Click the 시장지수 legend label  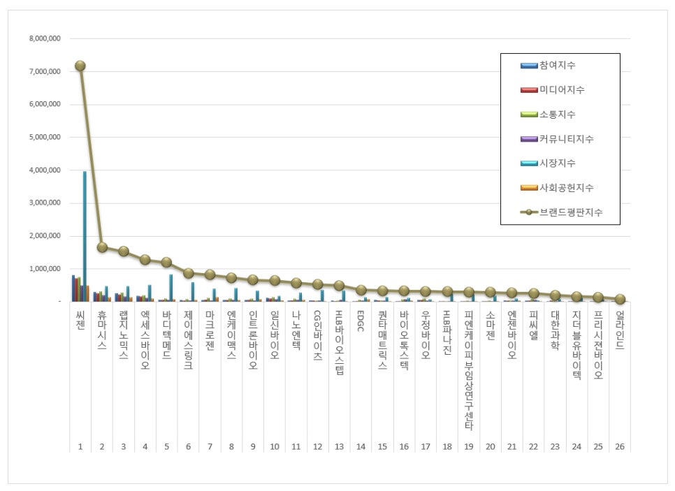pyautogui.click(x=557, y=163)
